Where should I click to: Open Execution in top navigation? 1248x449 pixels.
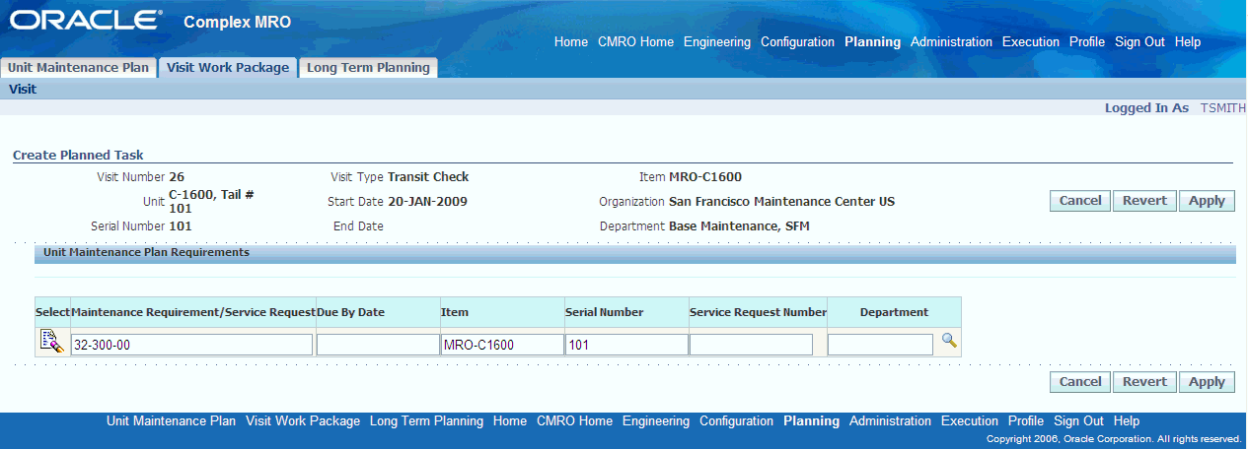(x=1031, y=42)
